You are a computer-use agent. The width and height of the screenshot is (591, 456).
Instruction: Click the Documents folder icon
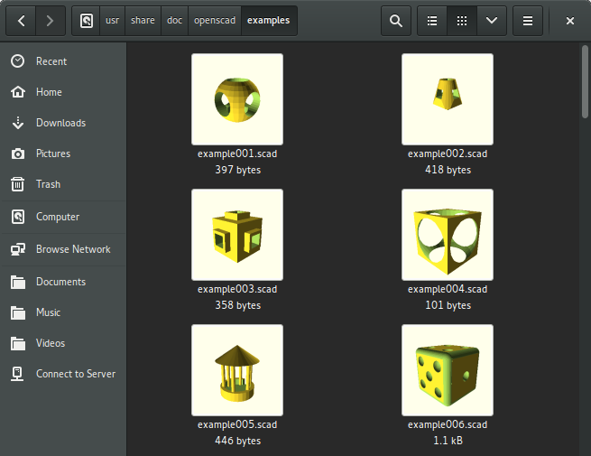(x=18, y=282)
